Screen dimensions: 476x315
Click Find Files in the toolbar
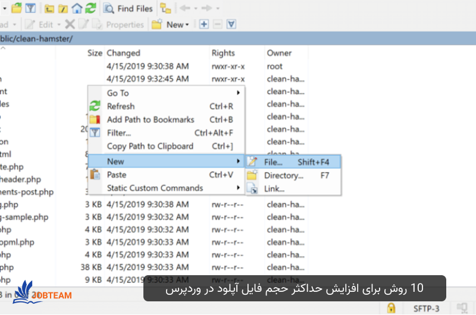click(128, 8)
